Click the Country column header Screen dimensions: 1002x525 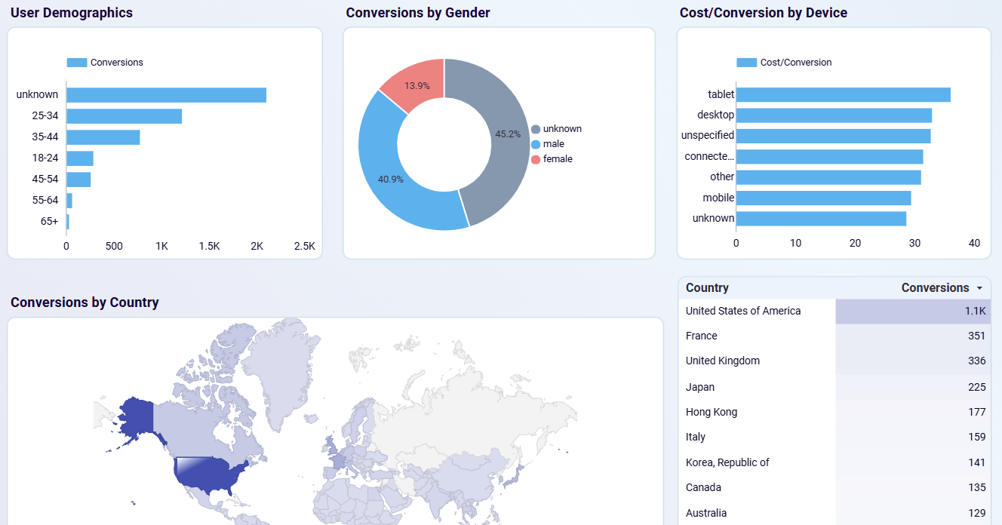706,288
